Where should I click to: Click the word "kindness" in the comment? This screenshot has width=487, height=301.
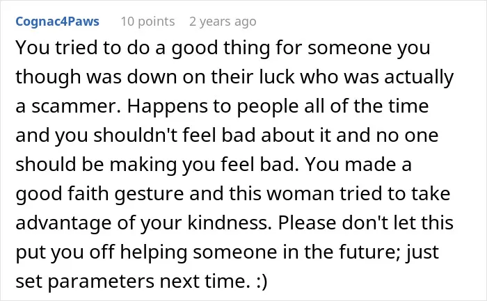coord(227,222)
